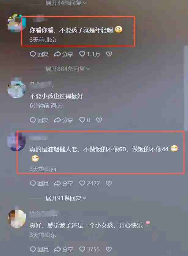Reply to the 山东 comment about 小女孩
Screen dimensions: 188x256
click(39, 249)
